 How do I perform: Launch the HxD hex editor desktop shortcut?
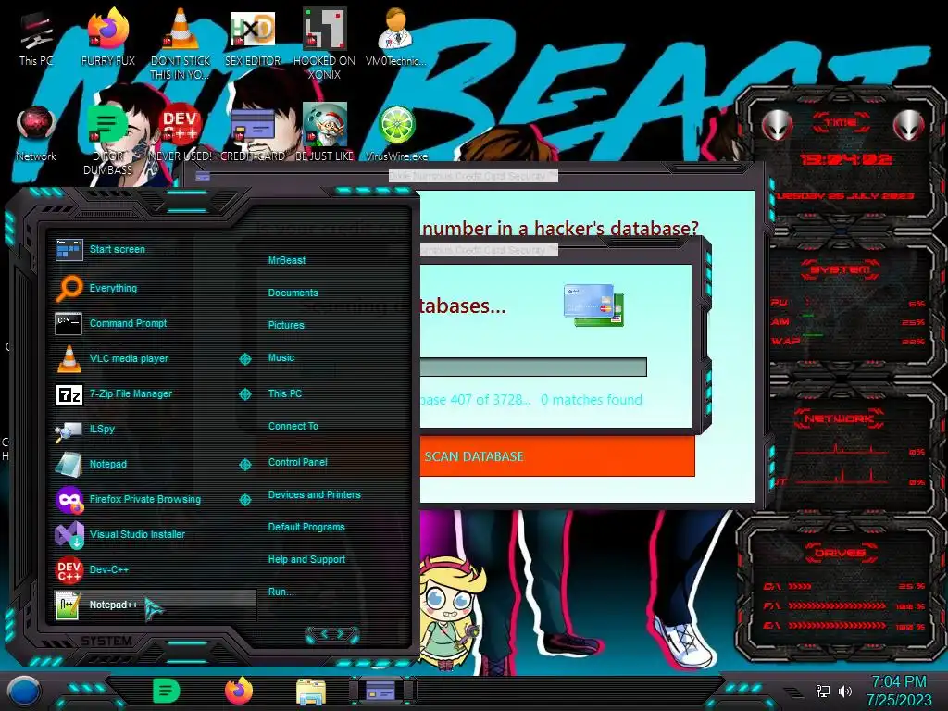pos(253,37)
